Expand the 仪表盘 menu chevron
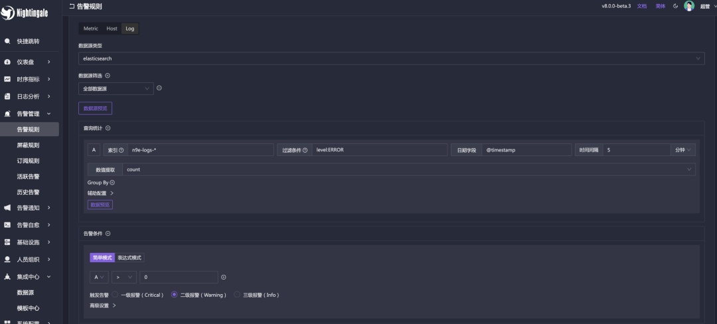The image size is (717, 324). coord(49,62)
